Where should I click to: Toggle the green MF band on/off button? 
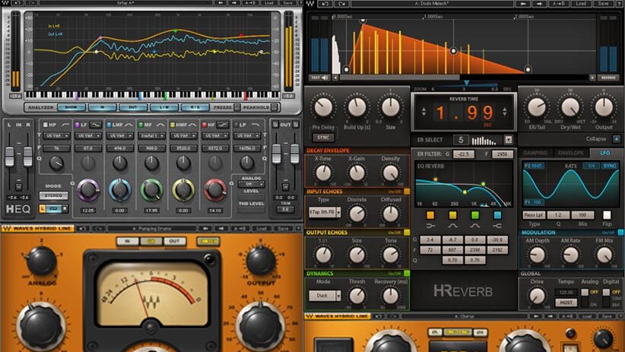point(141,125)
